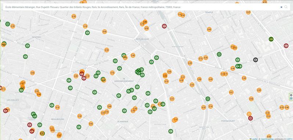Clear the search address with the X

click(x=281, y=7)
